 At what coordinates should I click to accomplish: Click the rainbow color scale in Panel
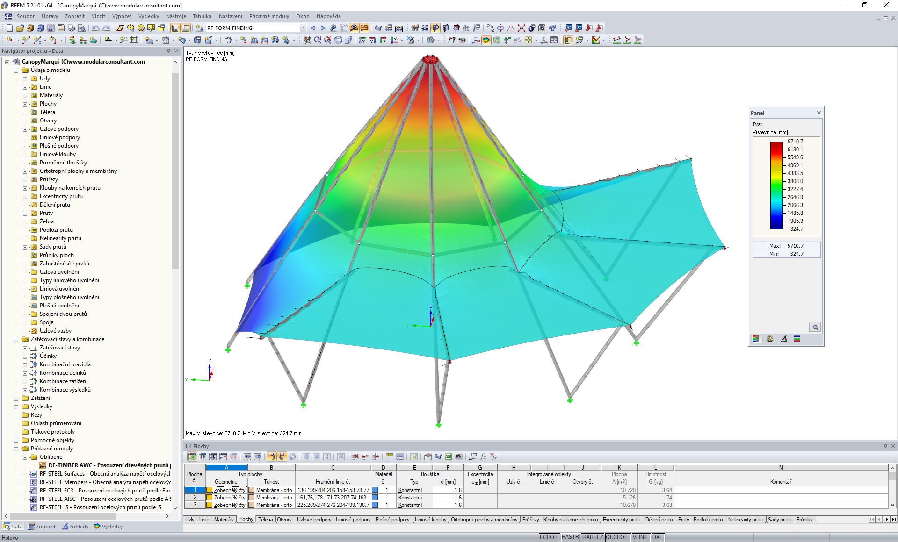click(x=776, y=185)
